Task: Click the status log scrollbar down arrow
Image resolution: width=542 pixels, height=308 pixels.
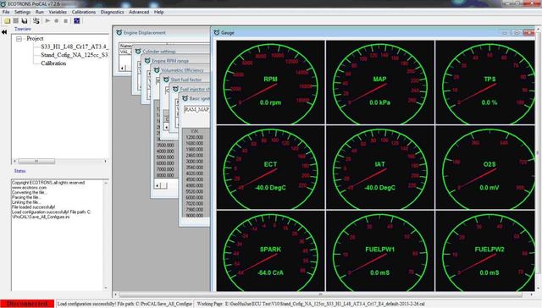Action: coord(106,288)
